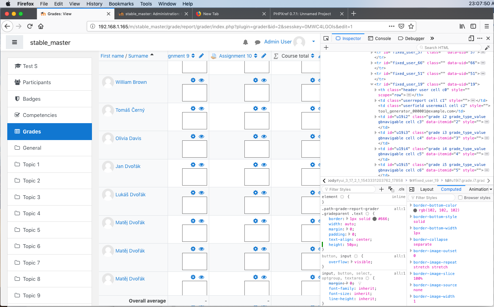
Task: Open Olivia Davis user link
Action: point(128,138)
